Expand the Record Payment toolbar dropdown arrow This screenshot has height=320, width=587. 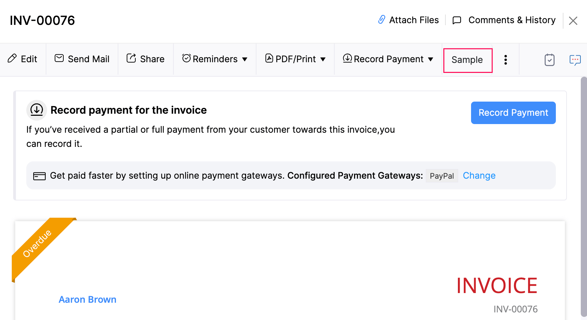point(431,59)
